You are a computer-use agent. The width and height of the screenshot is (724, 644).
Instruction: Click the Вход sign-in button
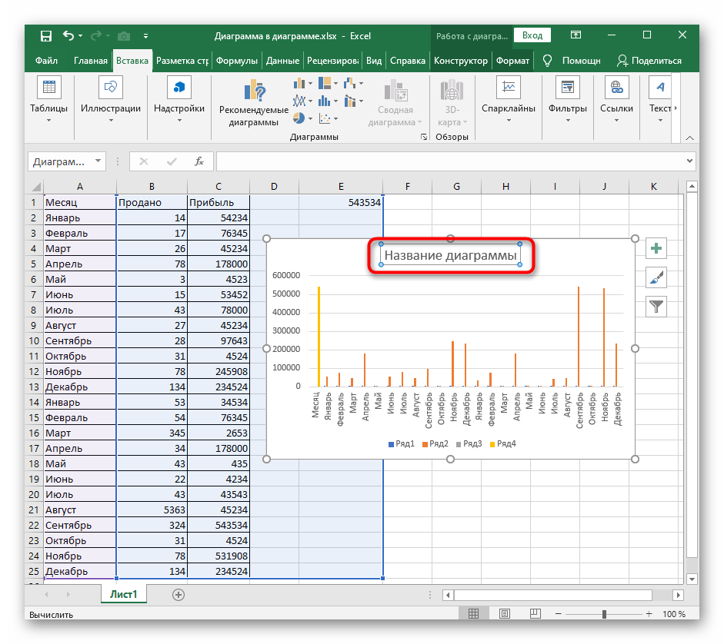532,35
